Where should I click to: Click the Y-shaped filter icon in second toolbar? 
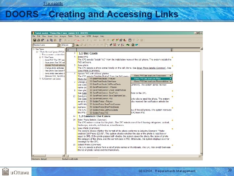click(119, 45)
